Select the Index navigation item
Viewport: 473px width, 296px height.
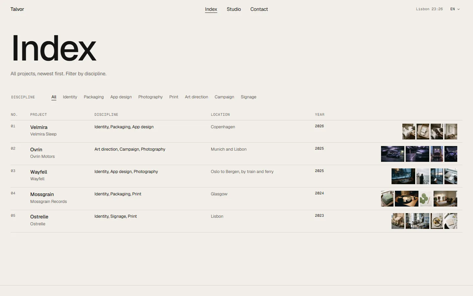211,9
